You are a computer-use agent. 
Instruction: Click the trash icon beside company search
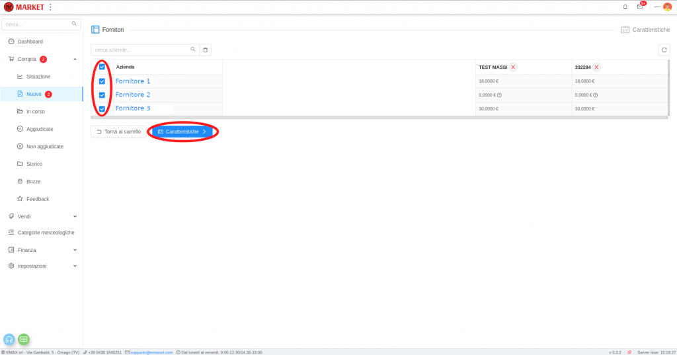coord(206,50)
